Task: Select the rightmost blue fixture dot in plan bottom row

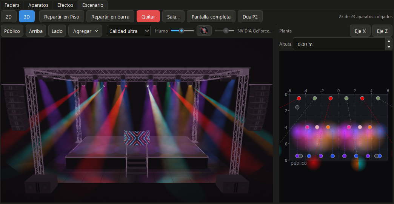Action: tap(380, 156)
